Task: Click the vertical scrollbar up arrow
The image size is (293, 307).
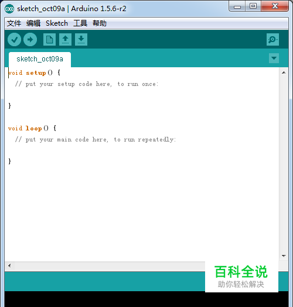Action: (x=284, y=73)
